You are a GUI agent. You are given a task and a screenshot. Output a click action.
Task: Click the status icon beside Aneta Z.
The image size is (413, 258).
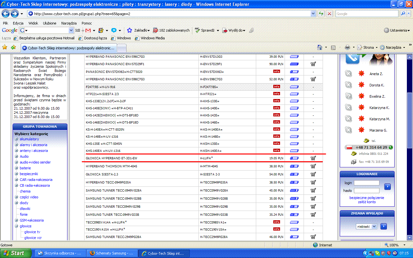pos(348,74)
